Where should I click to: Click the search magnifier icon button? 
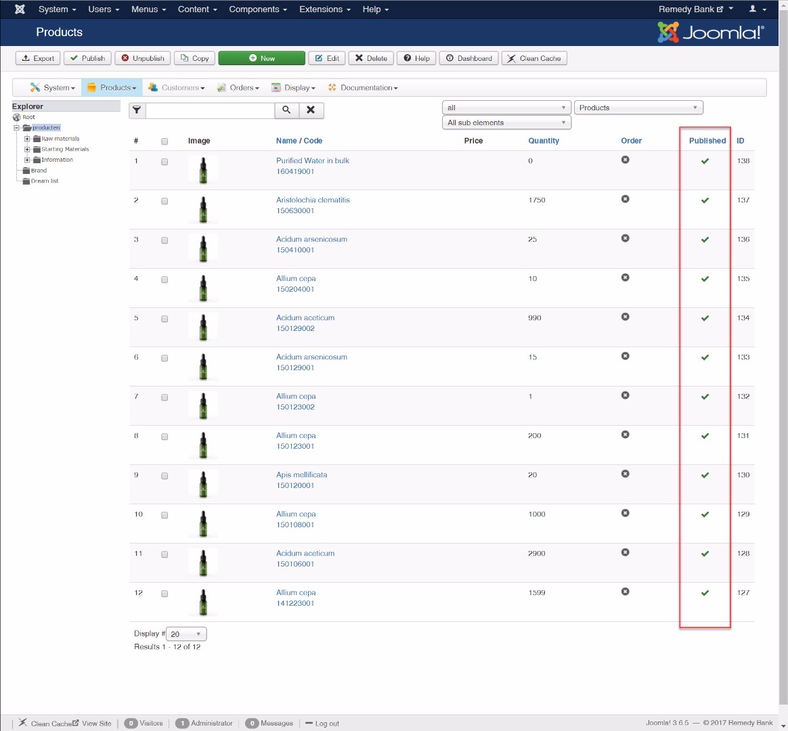click(286, 110)
